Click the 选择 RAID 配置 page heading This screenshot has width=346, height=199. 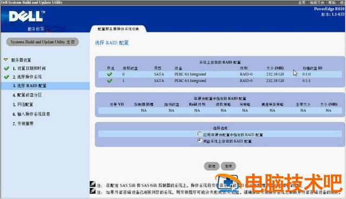click(x=112, y=43)
